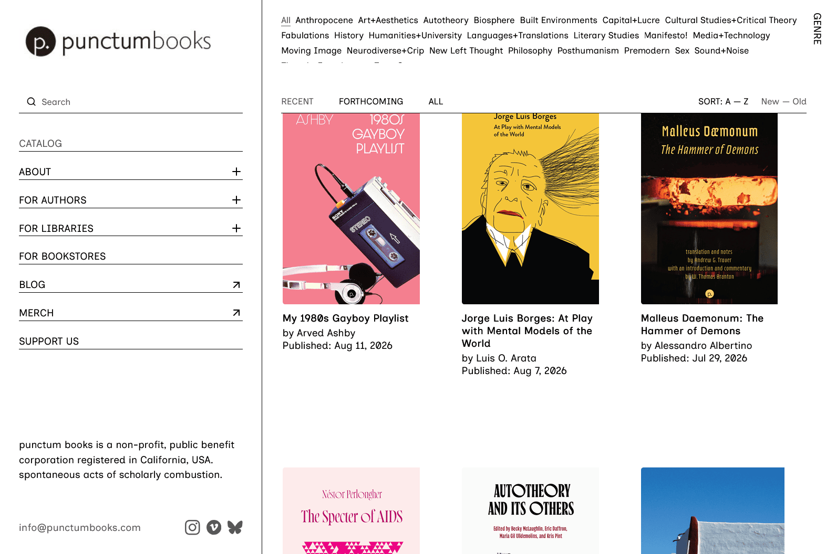
Task: Open Autotheory and Its Others cover
Action: 530,510
